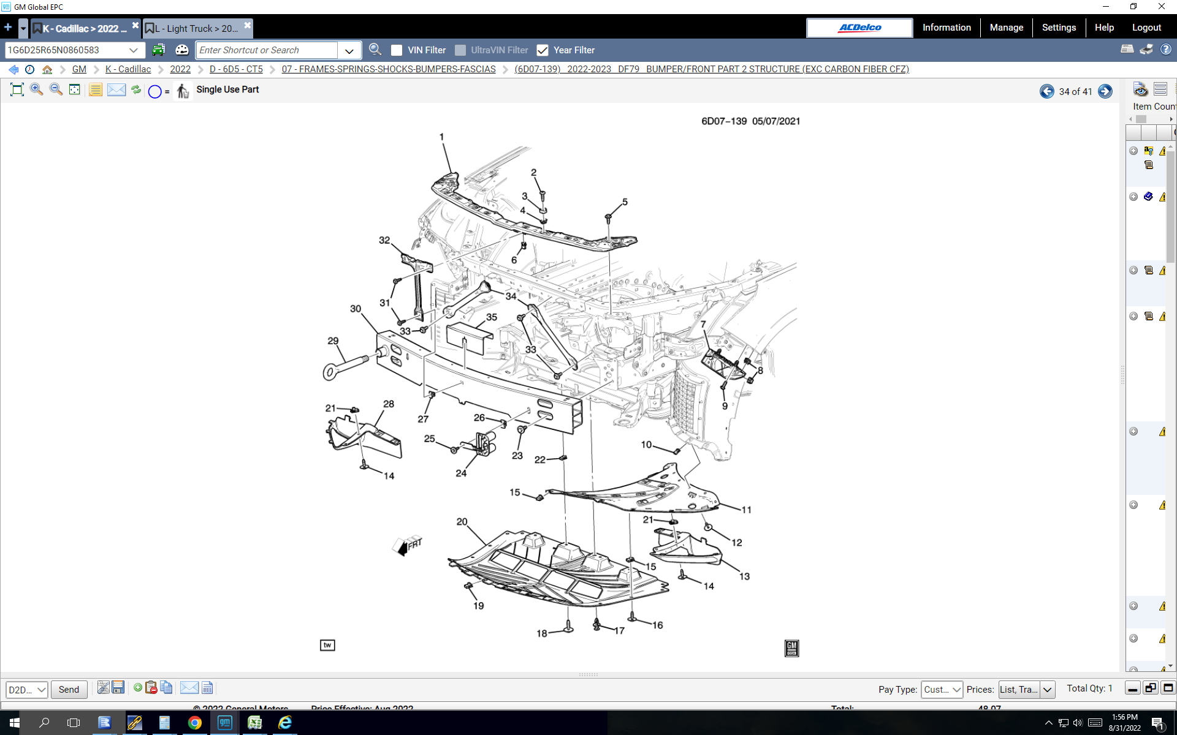This screenshot has width=1177, height=735.
Task: Click the Enter Shortcut or Search field
Action: pos(267,50)
